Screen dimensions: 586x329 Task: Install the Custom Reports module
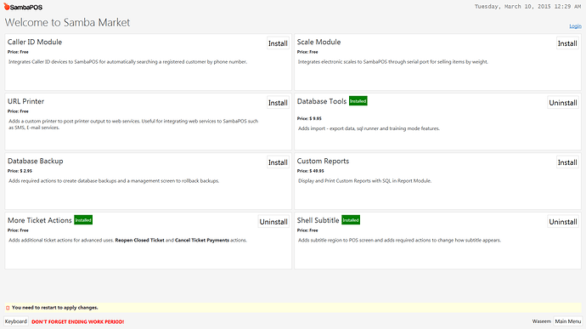click(567, 162)
